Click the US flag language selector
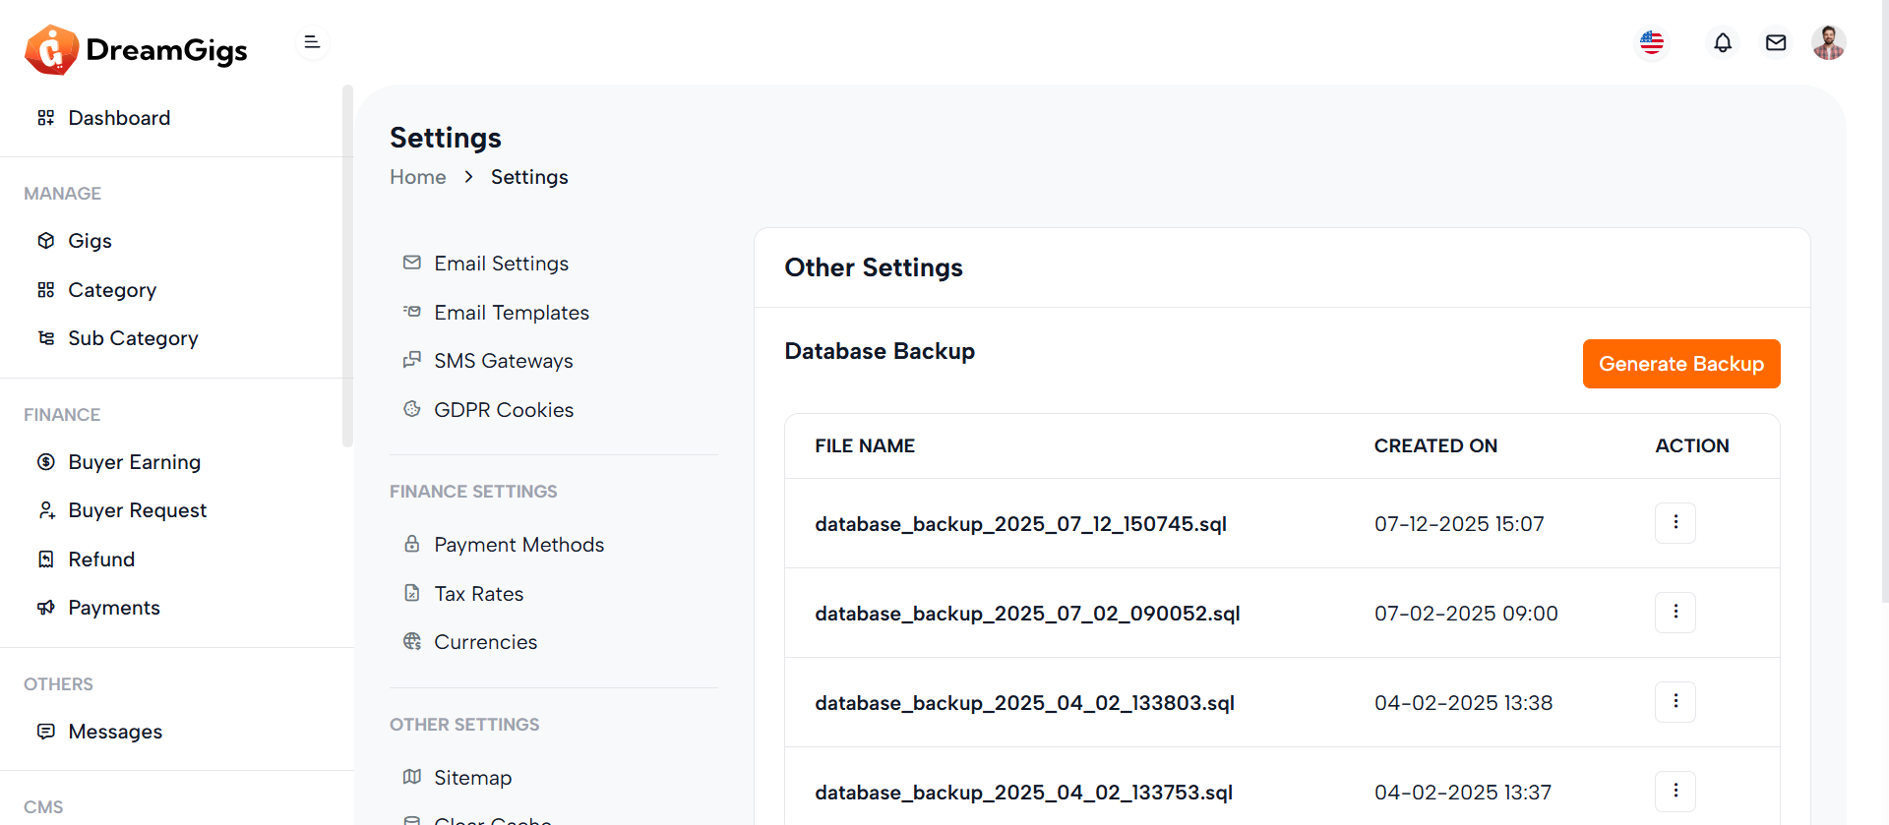1889x825 pixels. 1652,43
